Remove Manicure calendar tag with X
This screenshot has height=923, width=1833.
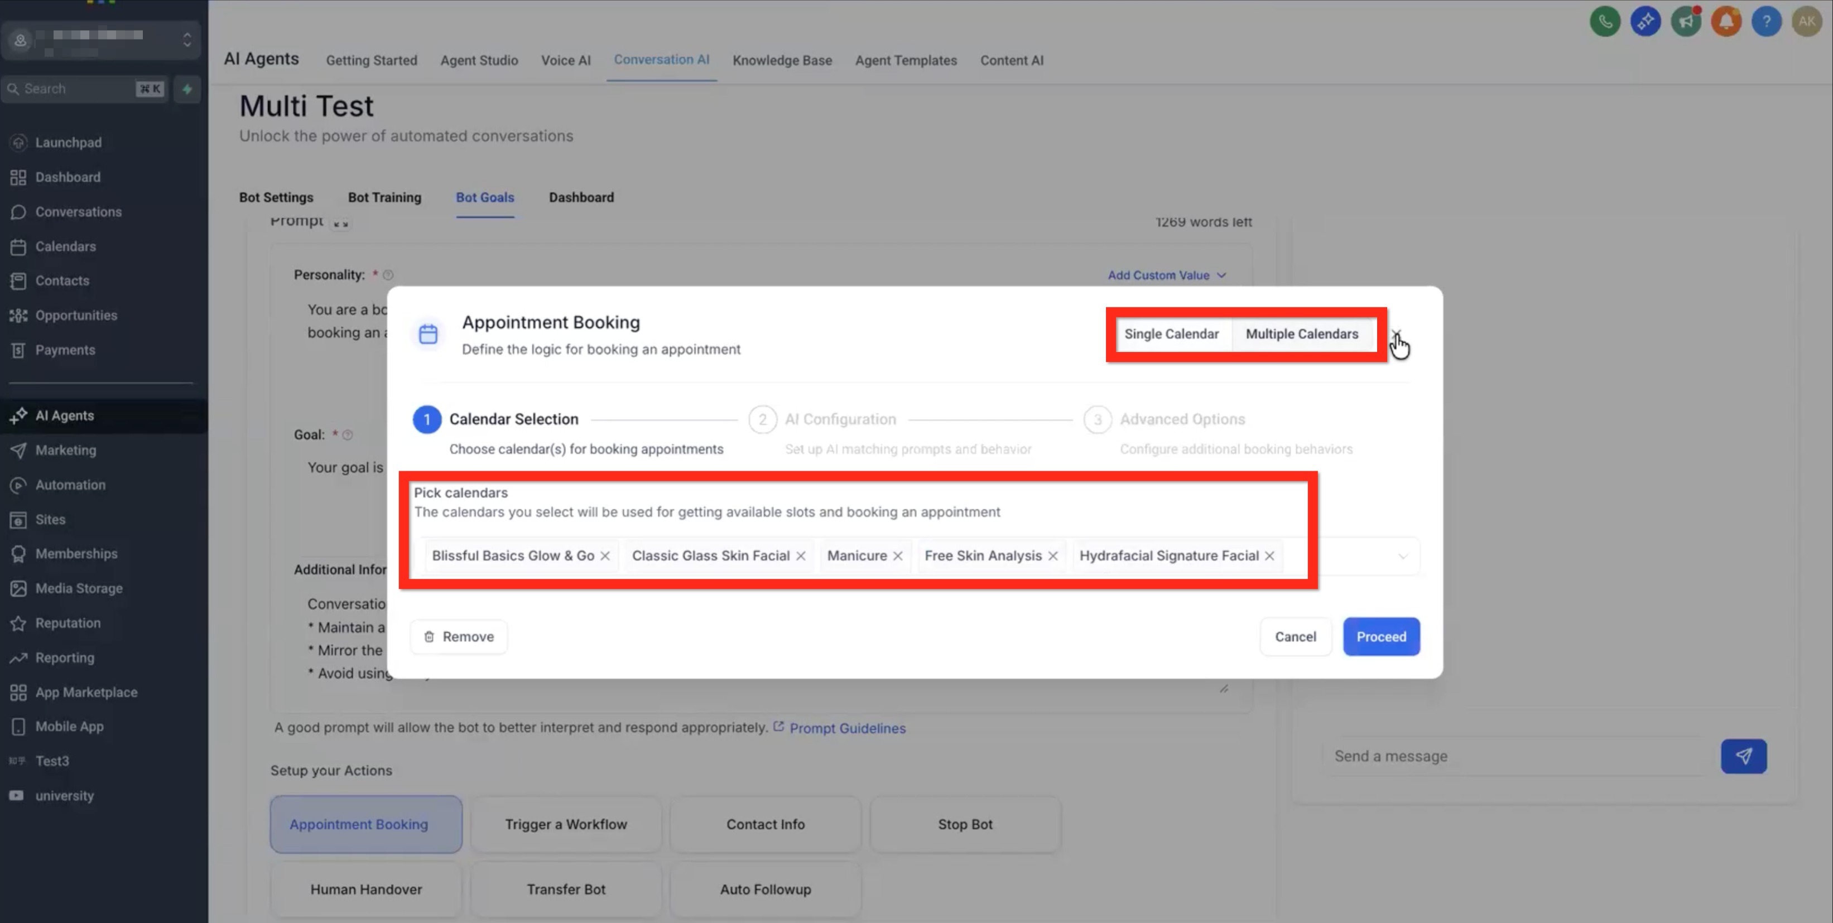pos(898,556)
